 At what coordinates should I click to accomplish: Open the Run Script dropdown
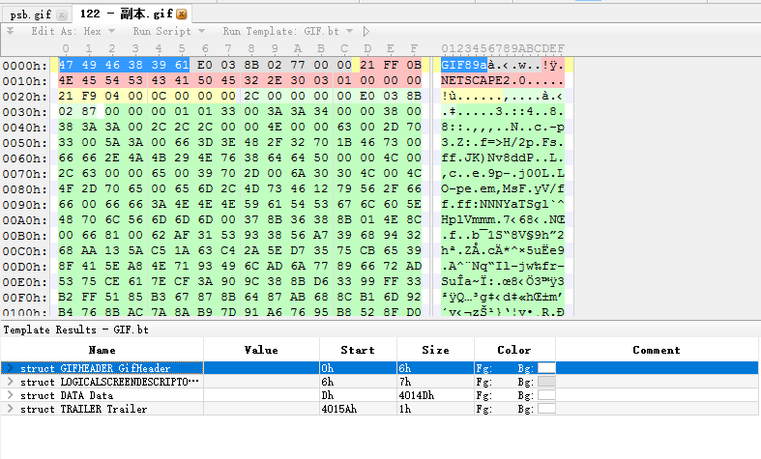point(168,31)
